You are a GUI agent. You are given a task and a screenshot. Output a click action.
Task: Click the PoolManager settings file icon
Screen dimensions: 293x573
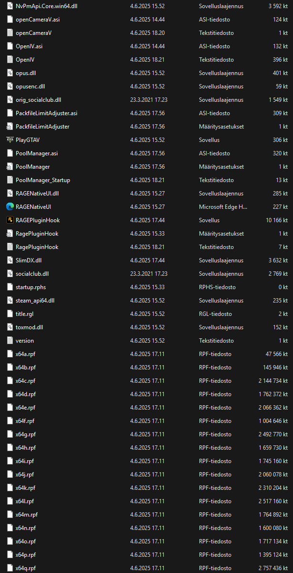pyautogui.click(x=10, y=167)
